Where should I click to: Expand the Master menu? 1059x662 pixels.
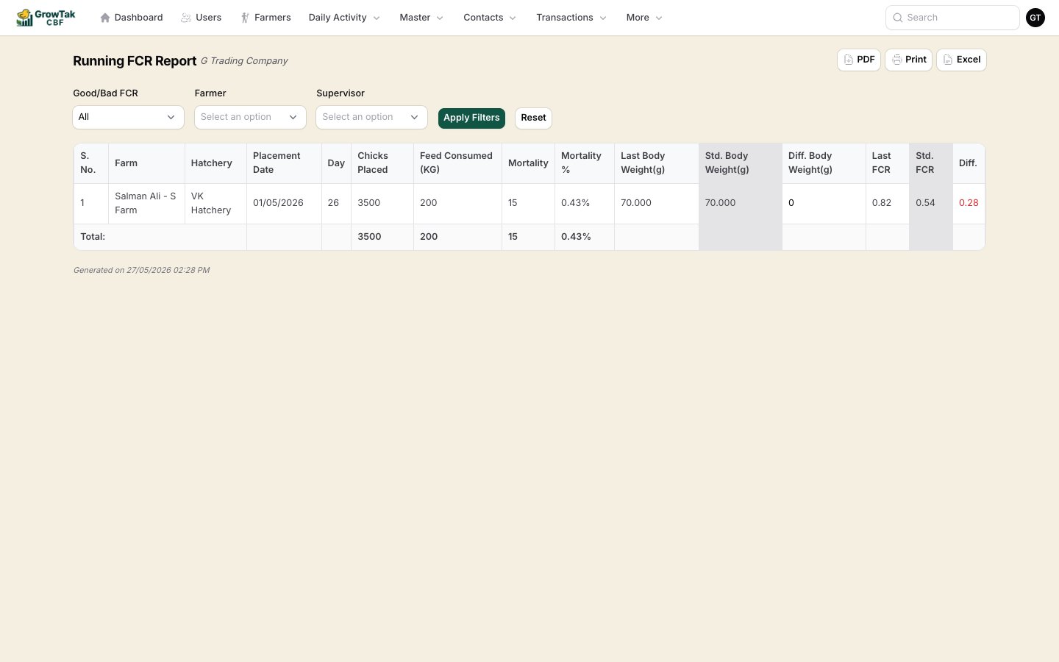point(421,18)
